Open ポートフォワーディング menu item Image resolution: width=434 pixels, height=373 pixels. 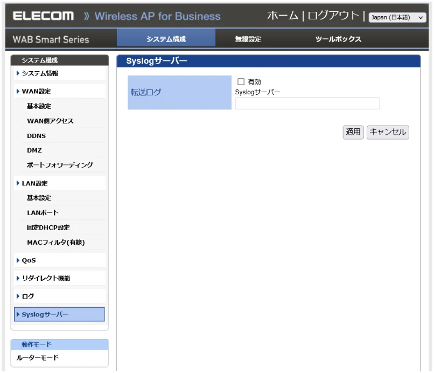(60, 165)
